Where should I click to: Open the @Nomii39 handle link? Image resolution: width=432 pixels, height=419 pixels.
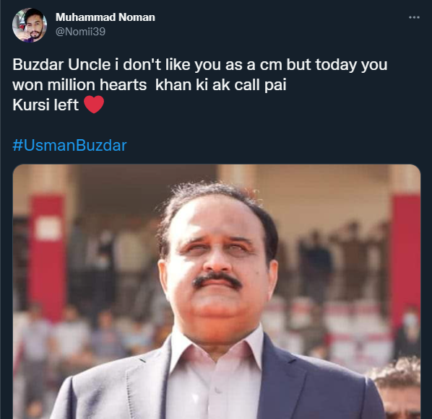click(80, 32)
